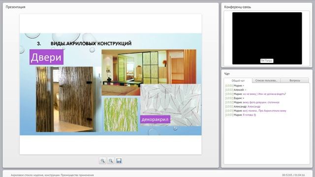Select the webinar title in the bottom bar
Viewport: 315px width, 177px height.
(52, 175)
